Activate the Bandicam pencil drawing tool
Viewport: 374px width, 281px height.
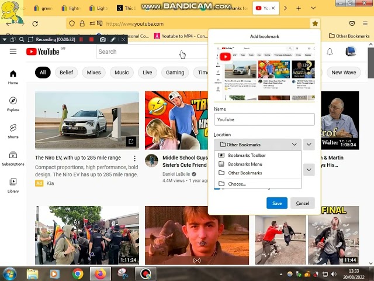pyautogui.click(x=113, y=39)
